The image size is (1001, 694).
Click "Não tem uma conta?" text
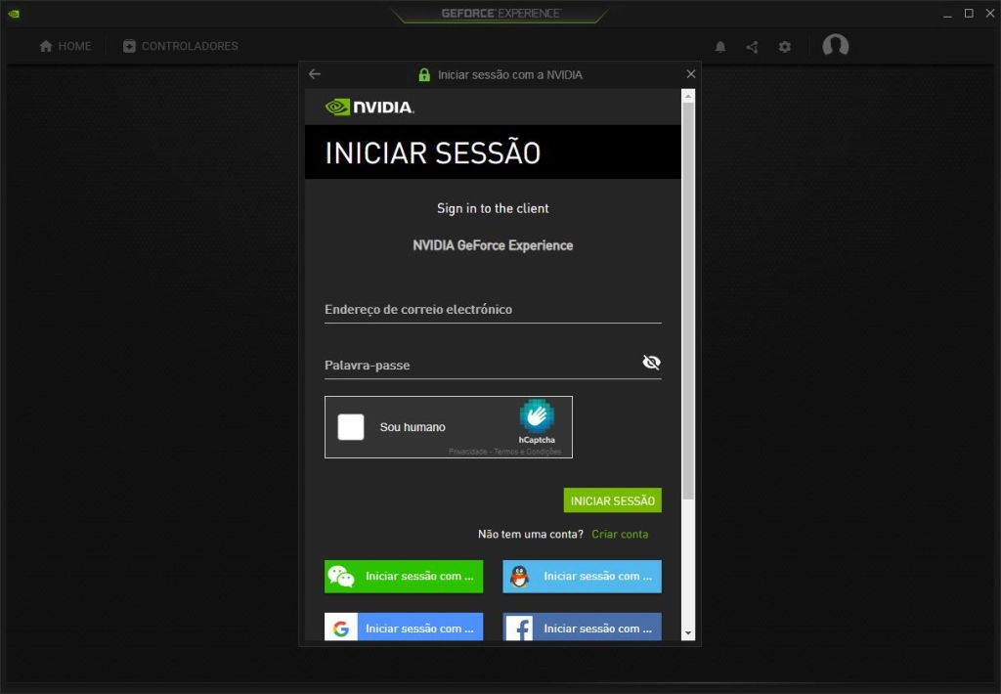click(531, 534)
